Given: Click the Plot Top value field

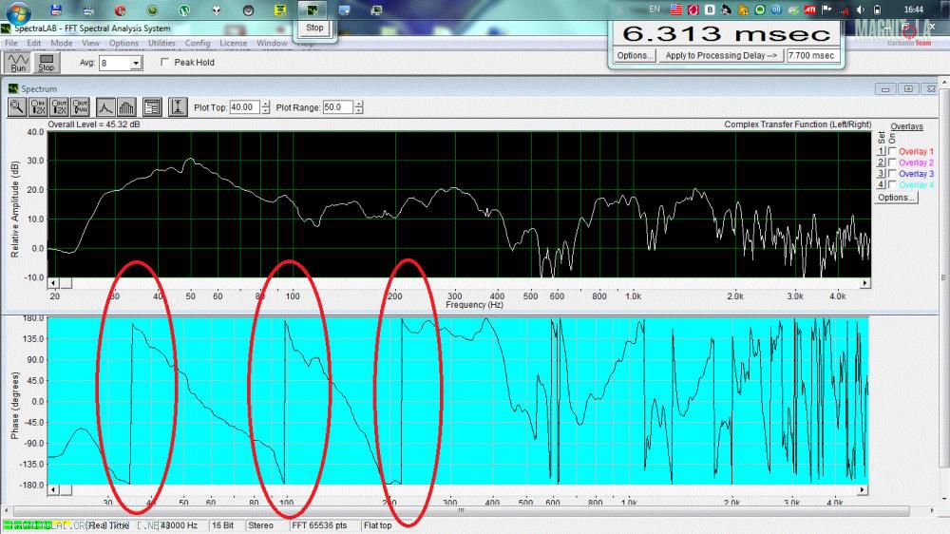Looking at the screenshot, I should (x=245, y=107).
